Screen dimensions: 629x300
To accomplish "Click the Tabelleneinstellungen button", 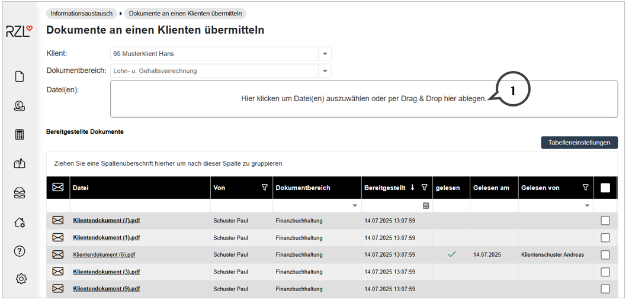I will pos(579,143).
